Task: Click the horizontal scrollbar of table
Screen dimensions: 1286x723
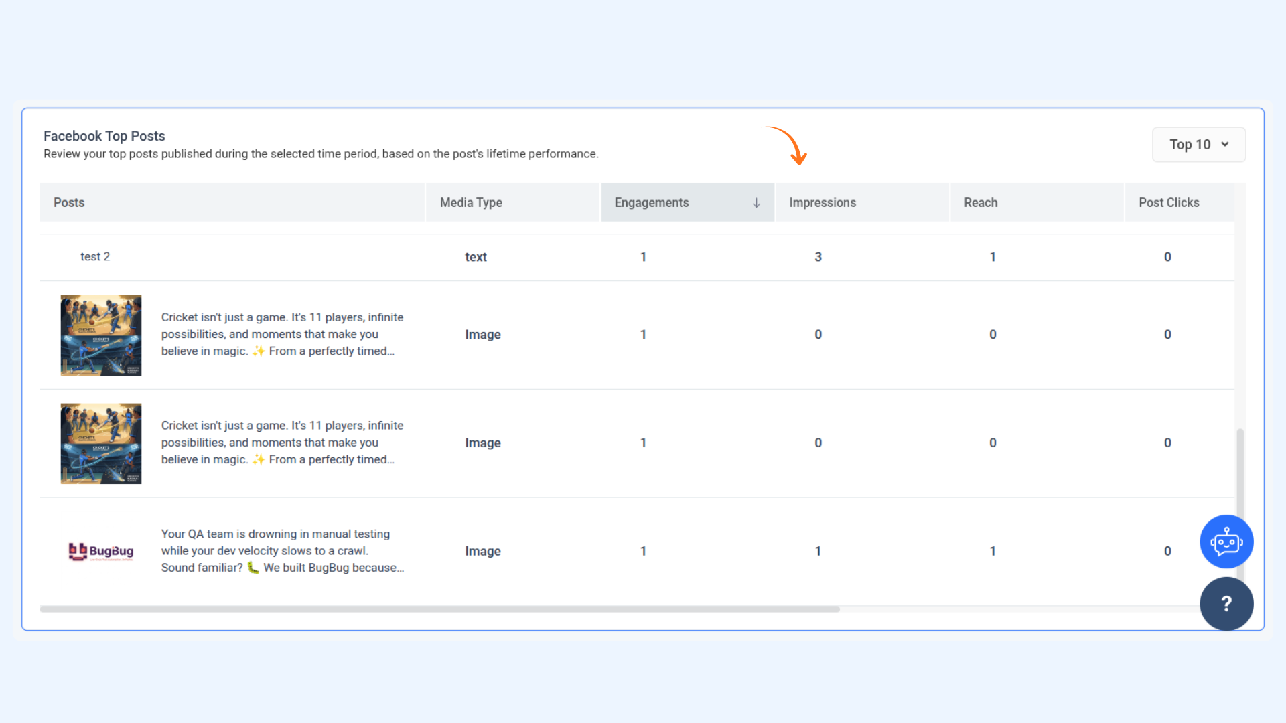Action: pos(439,609)
